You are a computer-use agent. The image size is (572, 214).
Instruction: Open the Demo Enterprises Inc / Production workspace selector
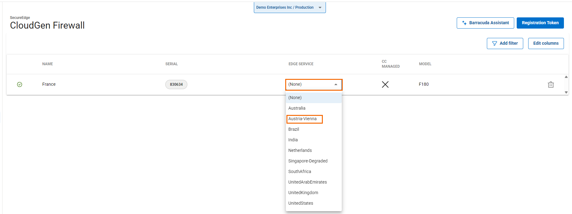[x=290, y=7]
